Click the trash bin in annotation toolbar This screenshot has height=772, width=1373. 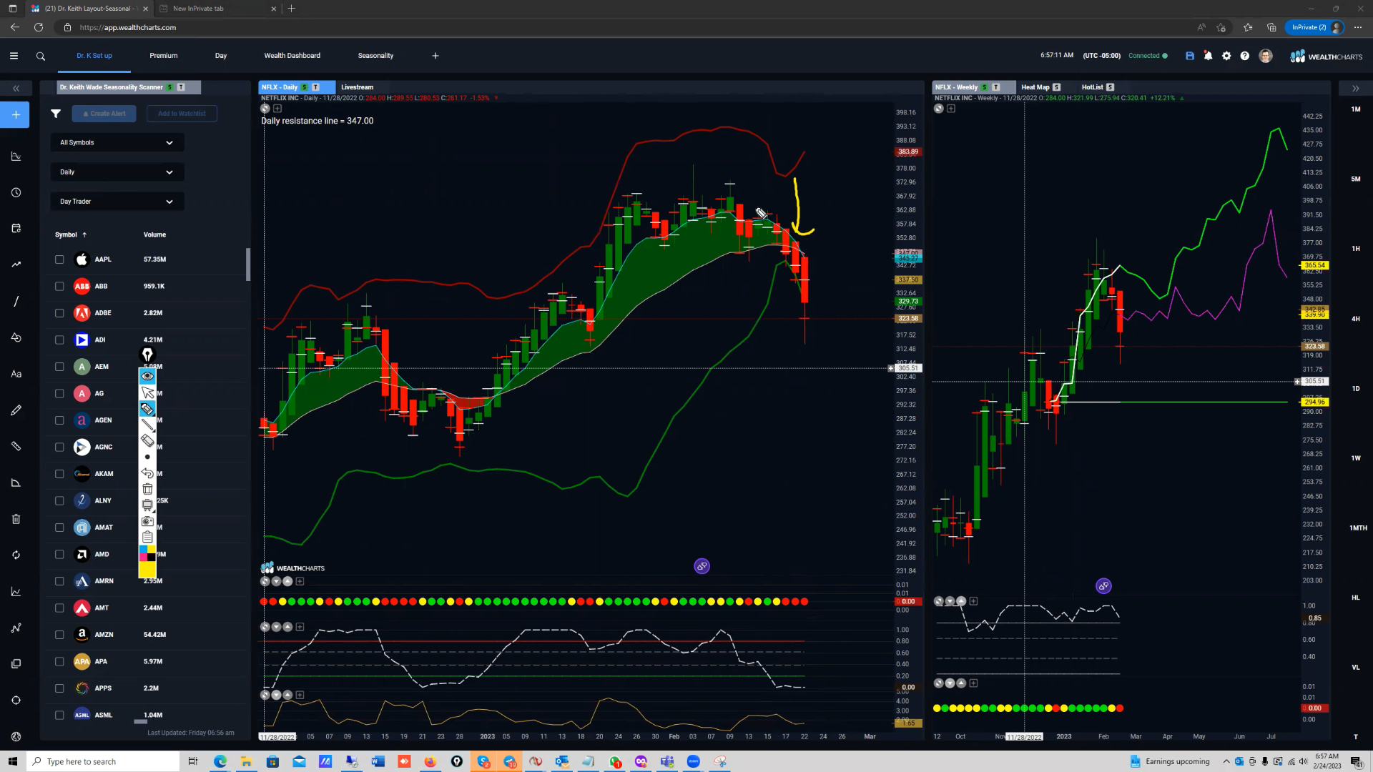pos(147,489)
